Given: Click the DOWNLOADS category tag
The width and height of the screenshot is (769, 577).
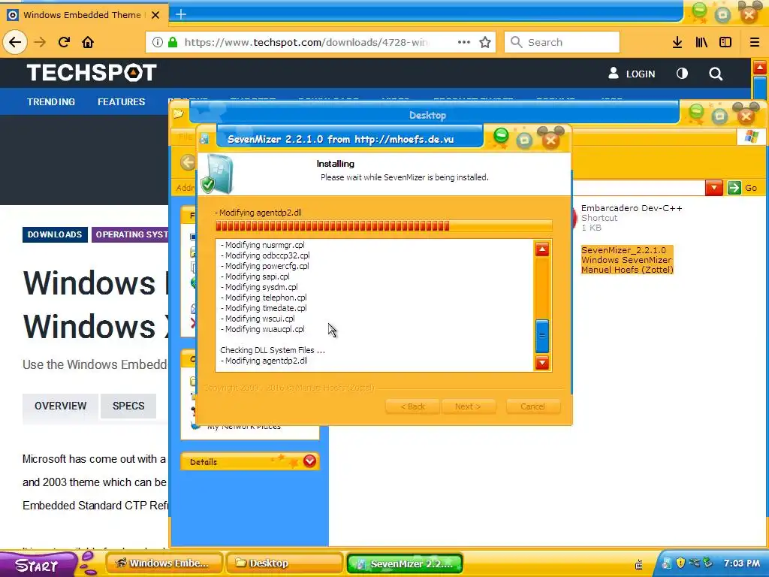Looking at the screenshot, I should (x=55, y=234).
